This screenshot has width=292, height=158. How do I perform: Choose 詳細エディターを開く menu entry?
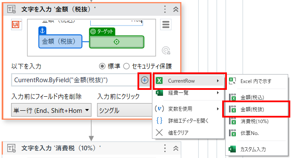click(x=188, y=121)
